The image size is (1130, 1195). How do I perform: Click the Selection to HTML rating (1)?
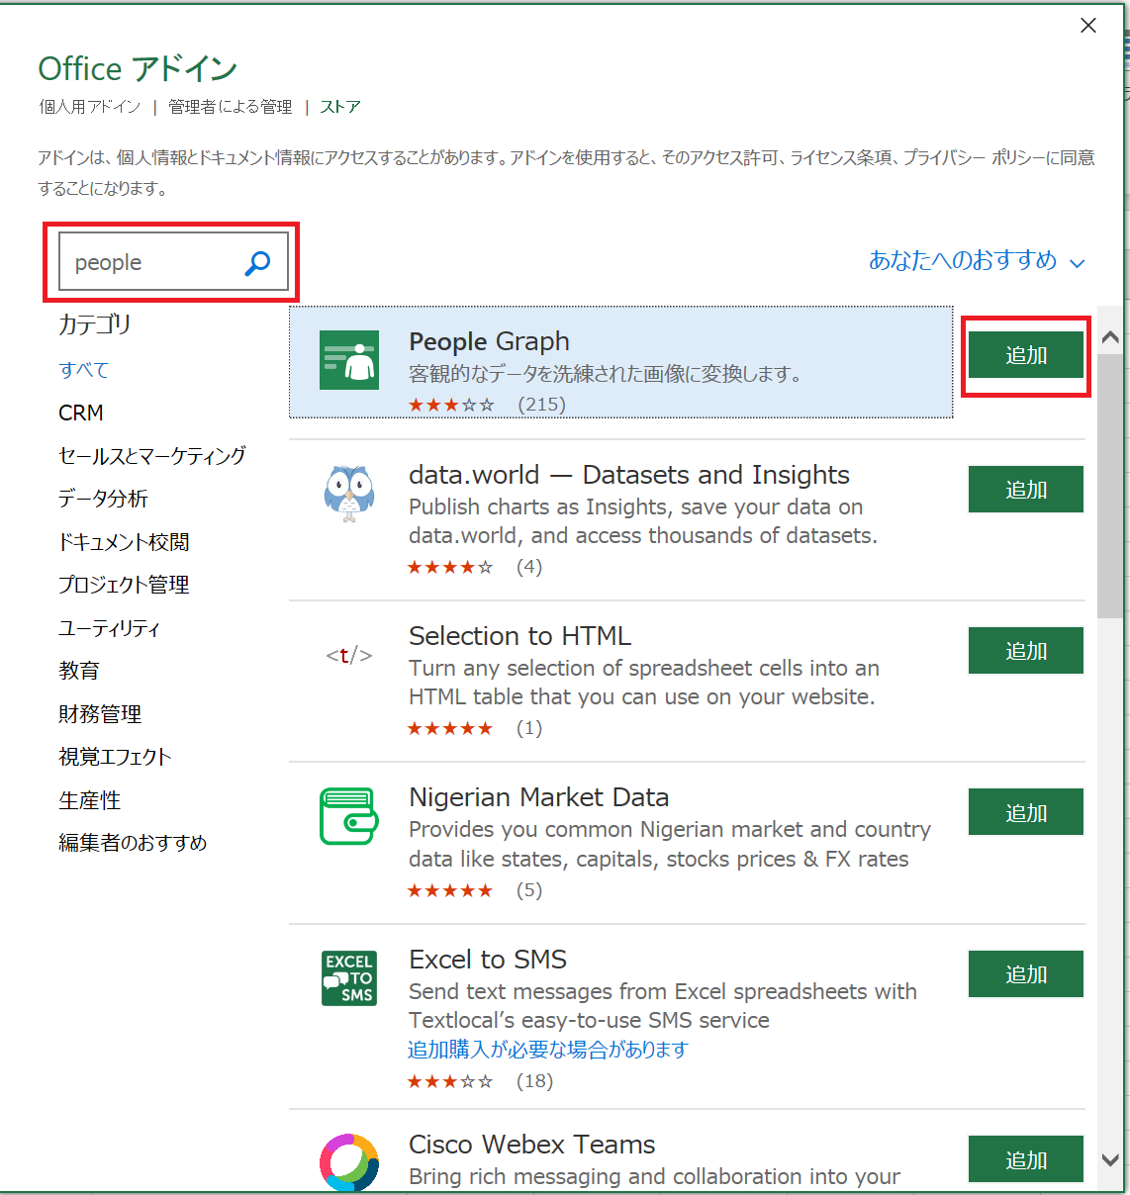pyautogui.click(x=475, y=728)
